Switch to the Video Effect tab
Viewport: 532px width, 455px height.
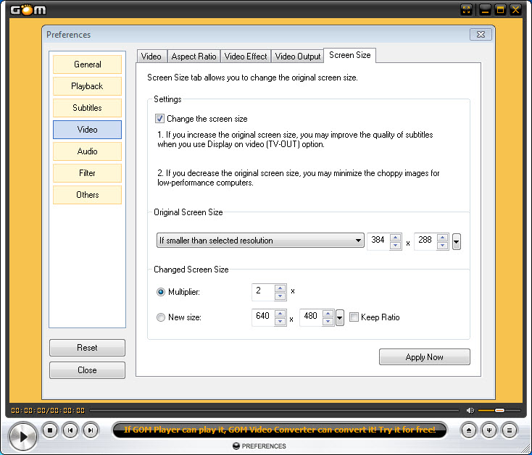pos(246,57)
